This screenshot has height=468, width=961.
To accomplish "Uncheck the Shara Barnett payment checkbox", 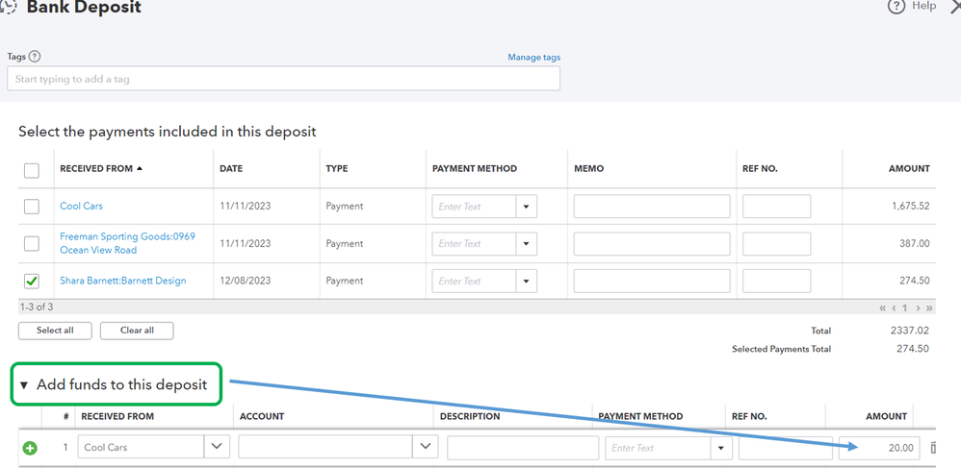I will click(x=31, y=281).
